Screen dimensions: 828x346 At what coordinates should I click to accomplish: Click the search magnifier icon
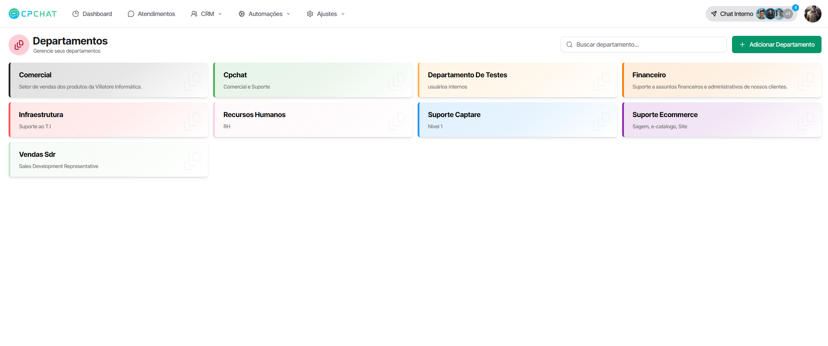click(x=569, y=44)
